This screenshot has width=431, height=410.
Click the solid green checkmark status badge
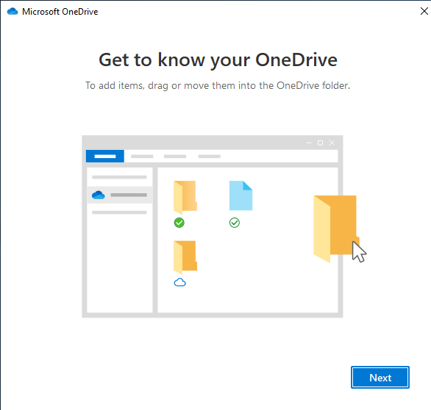pos(179,223)
